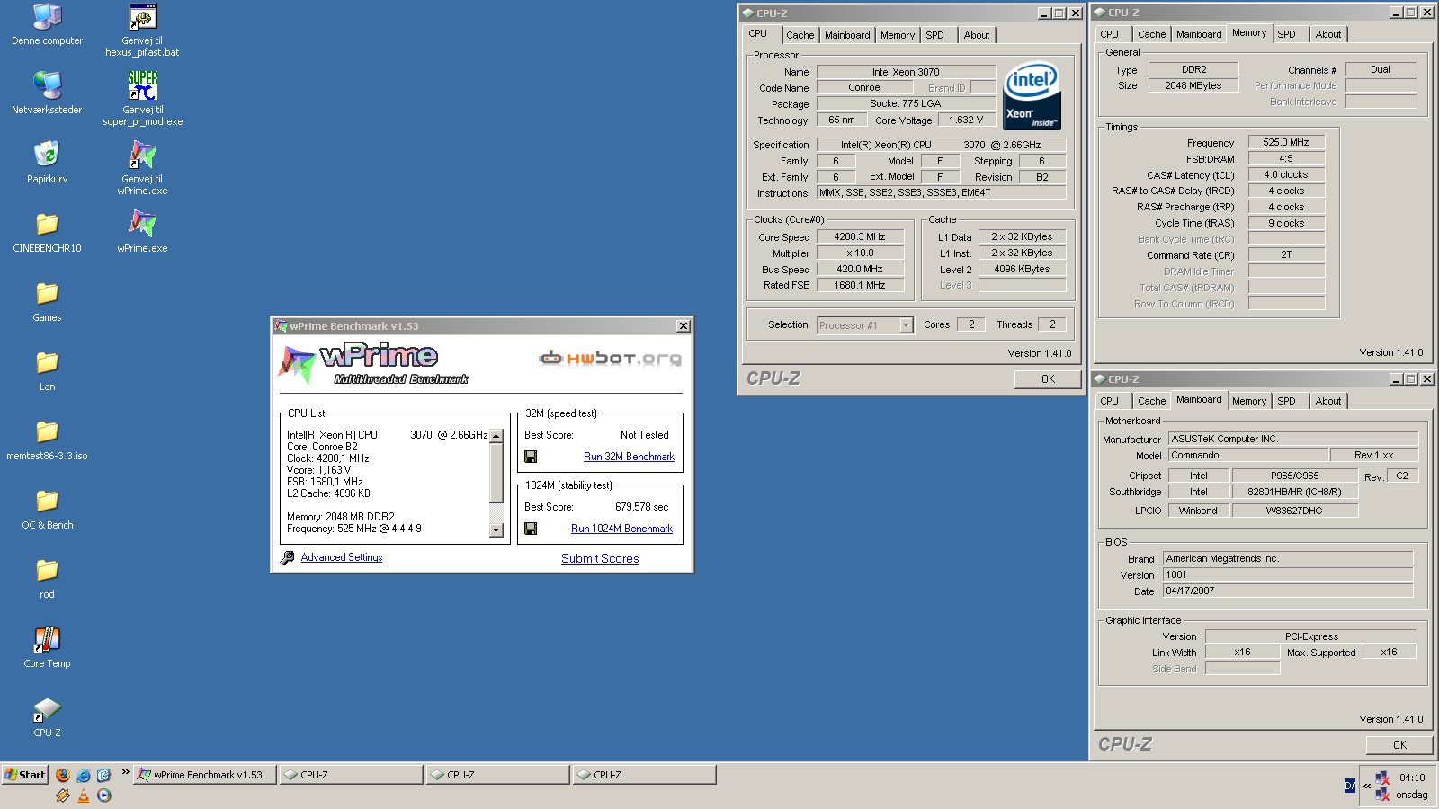
Task: Switch to Cache tab in the CPU-tab CPU-Z window
Action: 800,35
